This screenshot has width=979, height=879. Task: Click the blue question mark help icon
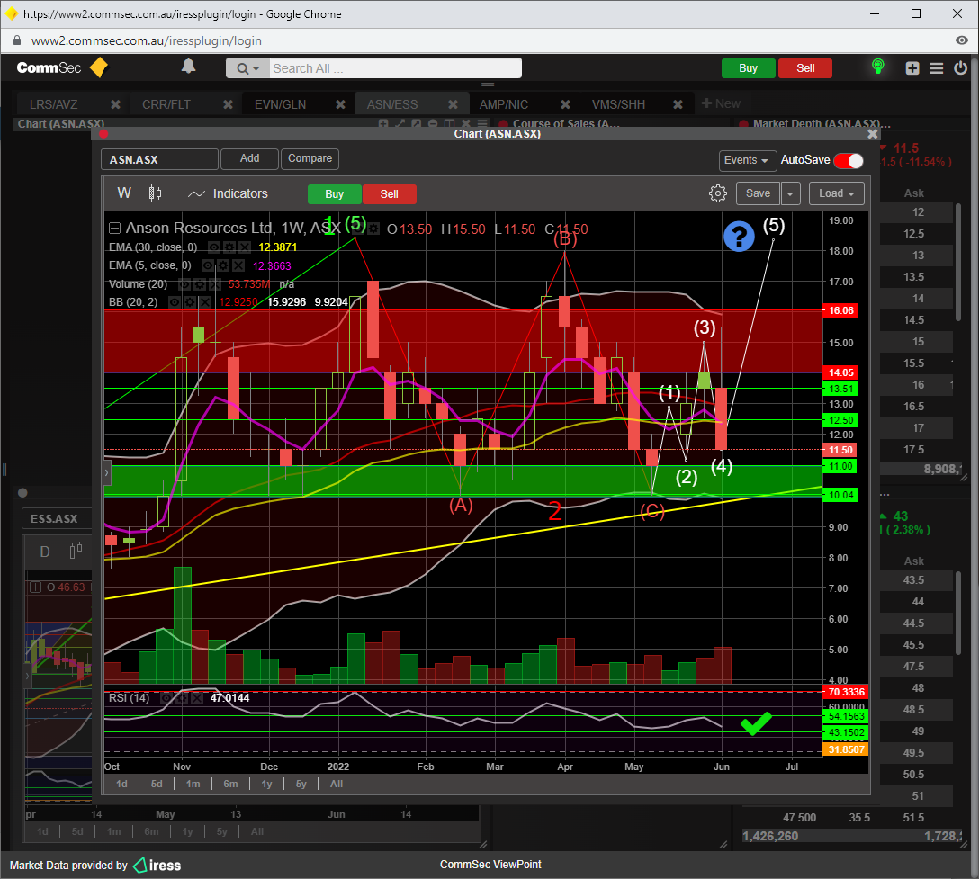coord(739,237)
